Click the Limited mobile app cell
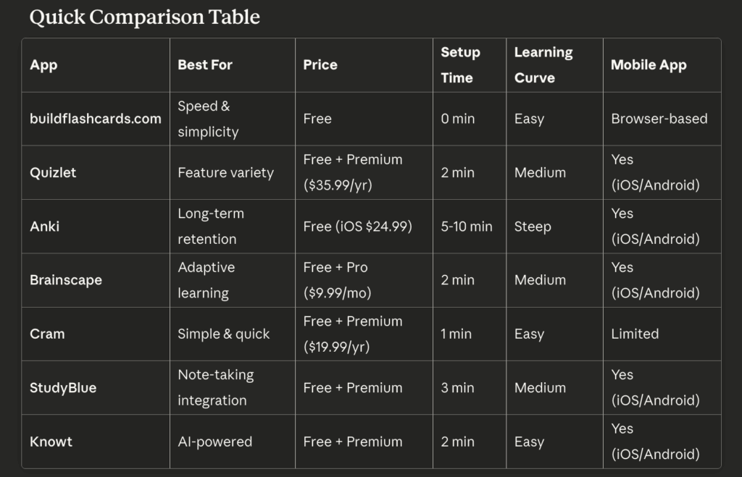 pos(635,334)
